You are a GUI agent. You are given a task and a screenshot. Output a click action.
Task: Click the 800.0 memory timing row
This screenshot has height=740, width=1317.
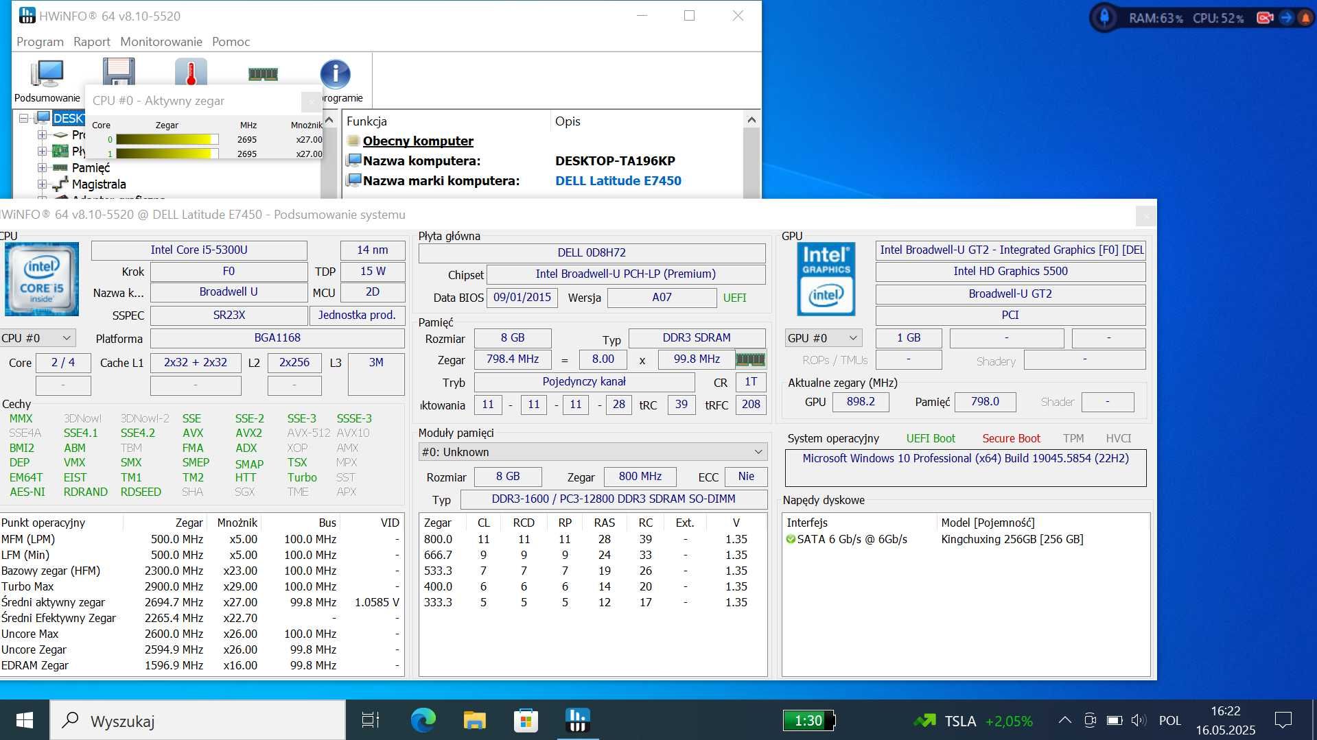[592, 539]
